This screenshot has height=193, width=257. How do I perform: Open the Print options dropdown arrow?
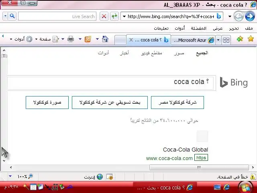point(63,39)
